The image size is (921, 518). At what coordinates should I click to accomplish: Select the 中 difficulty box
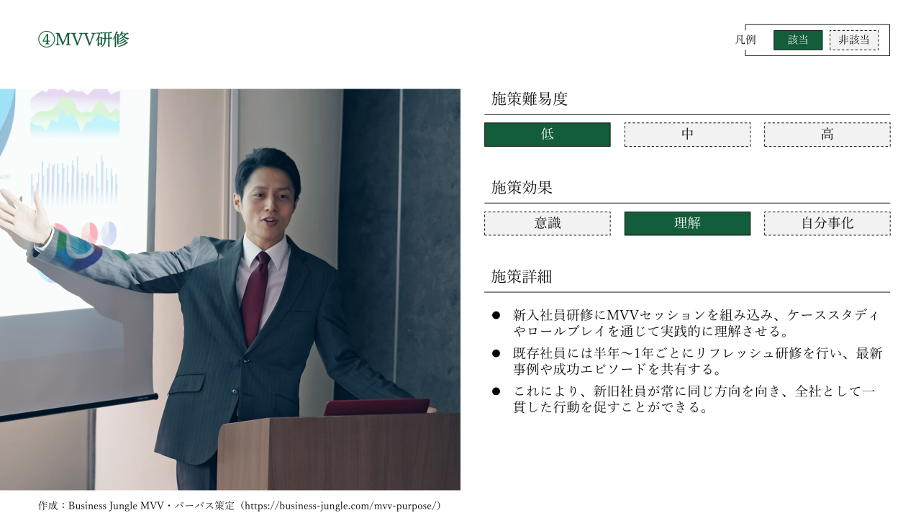click(687, 135)
